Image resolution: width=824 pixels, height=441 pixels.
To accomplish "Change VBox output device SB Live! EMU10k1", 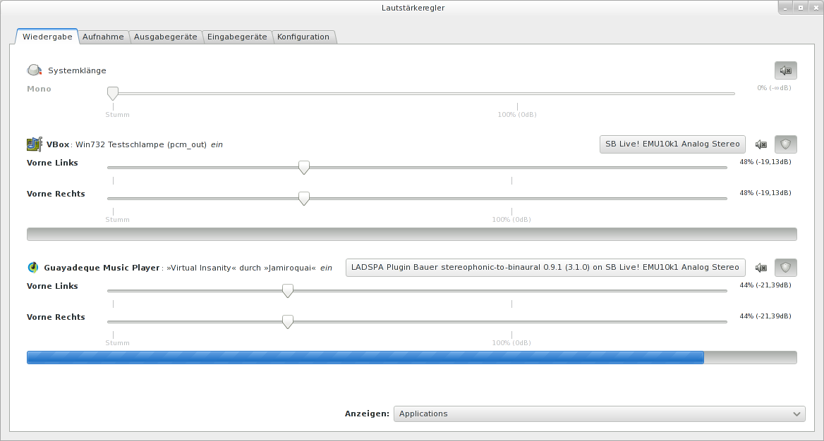I will [672, 144].
